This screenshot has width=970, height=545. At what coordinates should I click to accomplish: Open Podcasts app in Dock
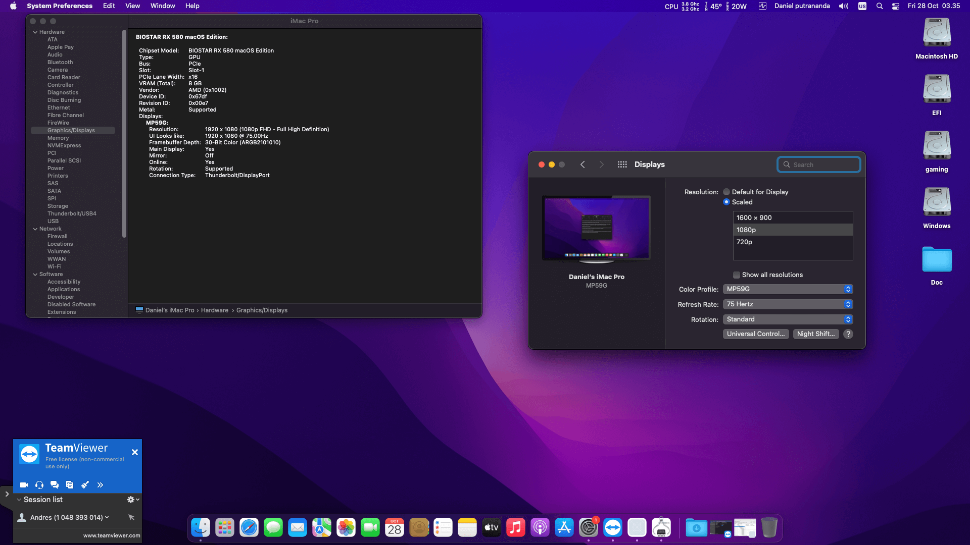click(x=540, y=528)
